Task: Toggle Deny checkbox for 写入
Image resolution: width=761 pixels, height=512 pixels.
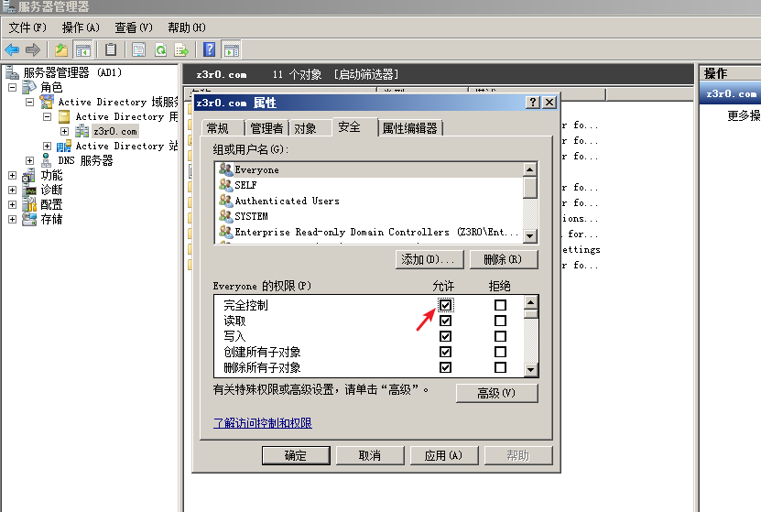Action: point(500,336)
